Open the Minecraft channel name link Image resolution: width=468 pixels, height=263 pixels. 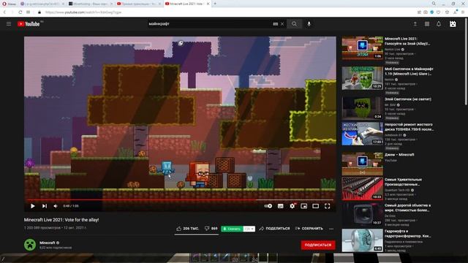point(47,243)
